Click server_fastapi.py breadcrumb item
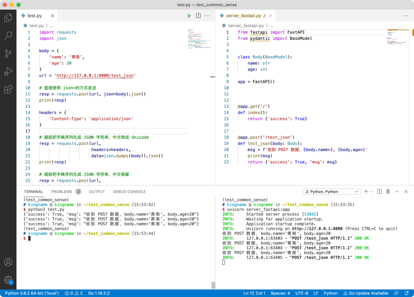This screenshot has width=414, height=297. click(x=243, y=26)
